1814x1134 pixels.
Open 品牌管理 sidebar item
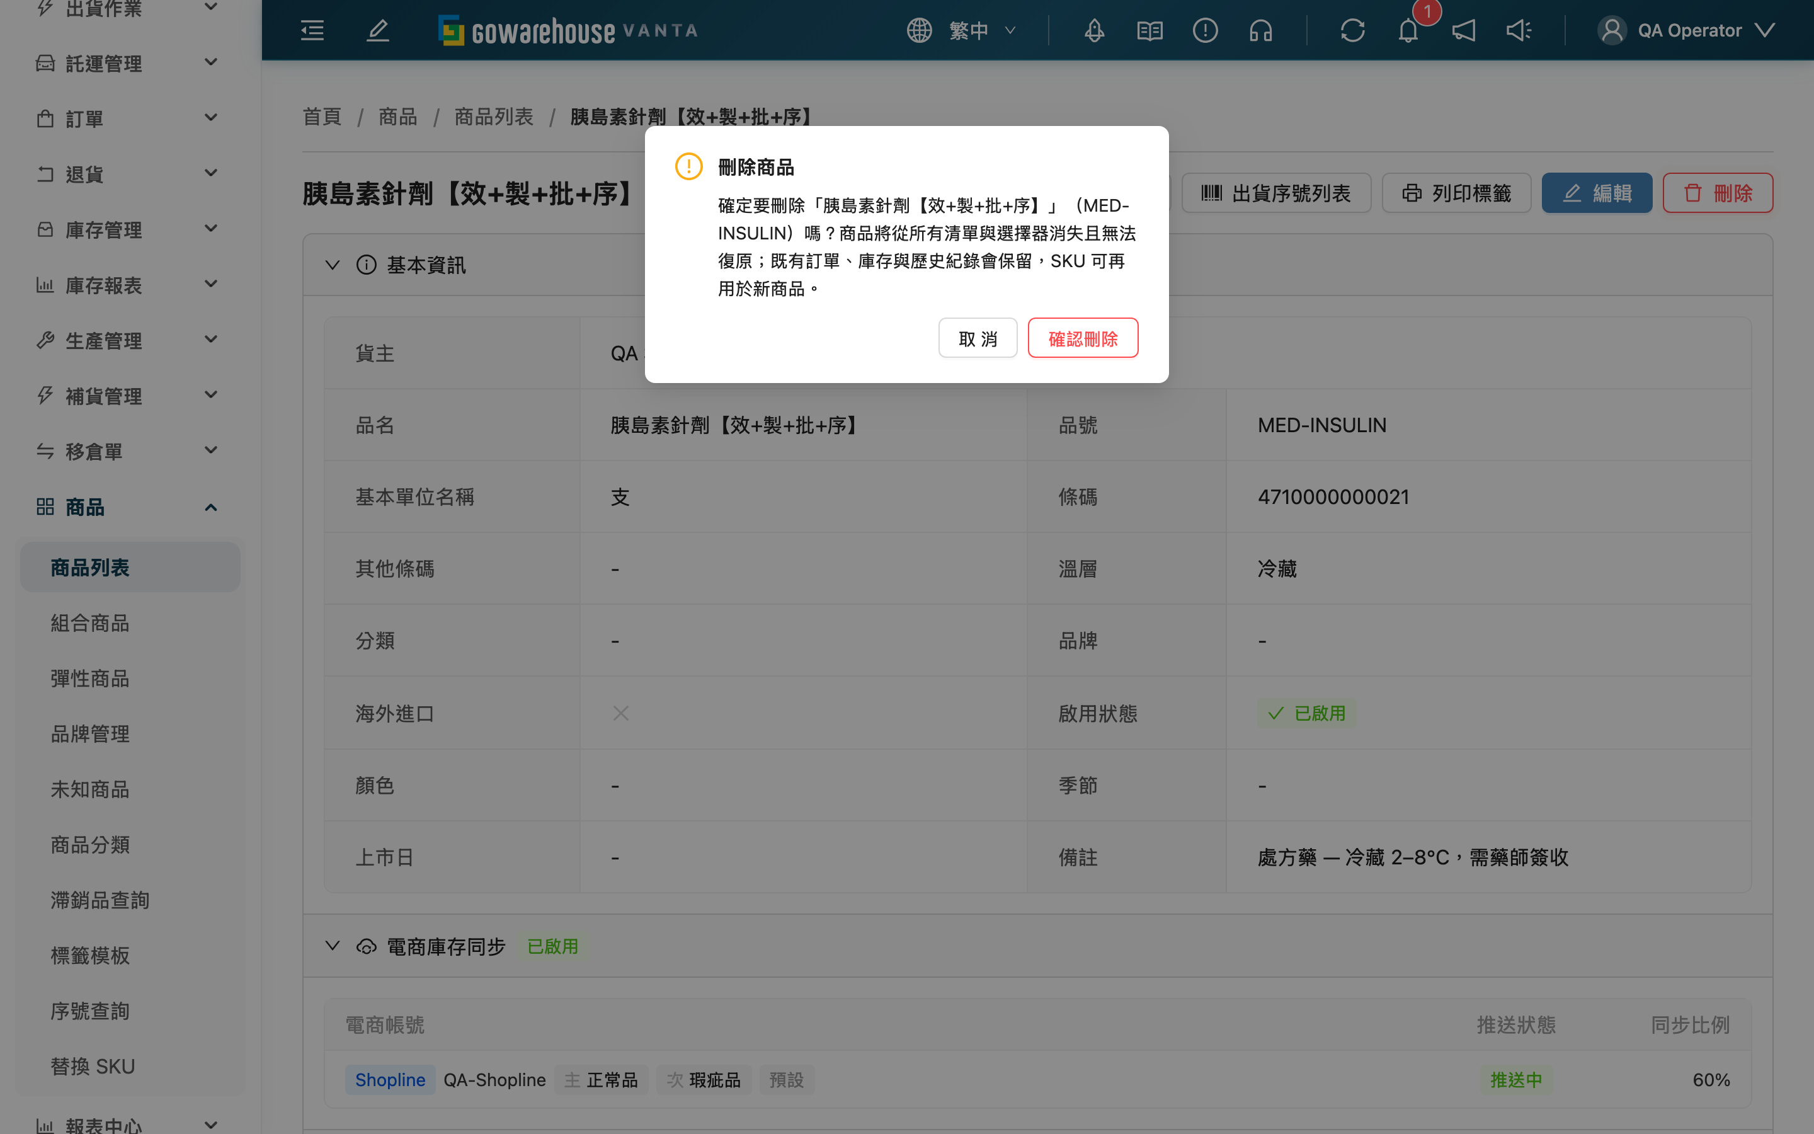130,733
